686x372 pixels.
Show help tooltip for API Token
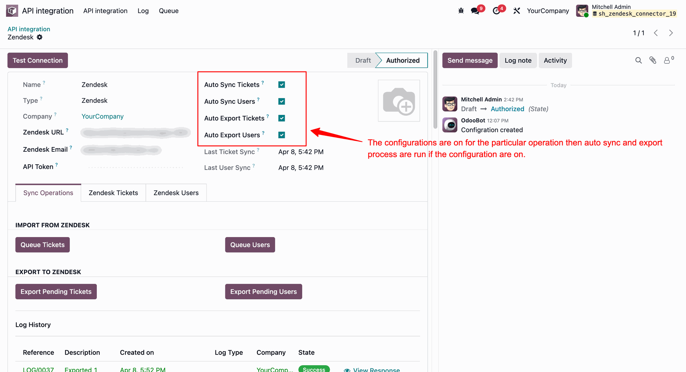tap(56, 165)
